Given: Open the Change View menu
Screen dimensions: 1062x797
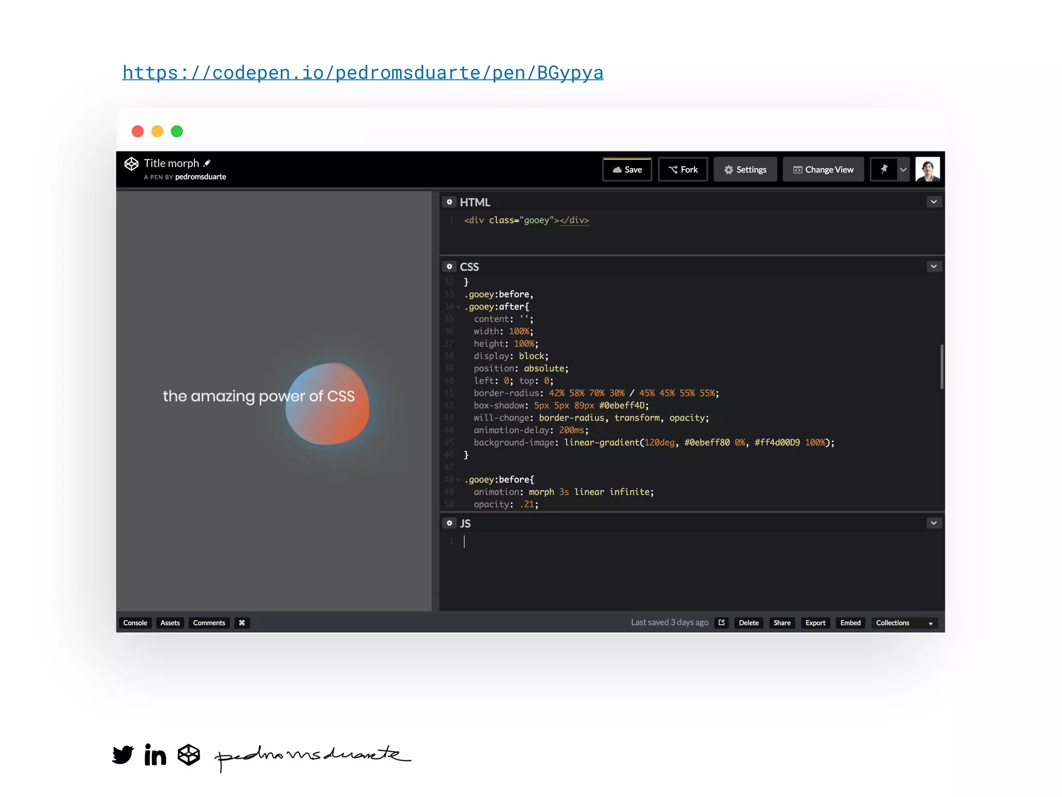Looking at the screenshot, I should pyautogui.click(x=823, y=170).
